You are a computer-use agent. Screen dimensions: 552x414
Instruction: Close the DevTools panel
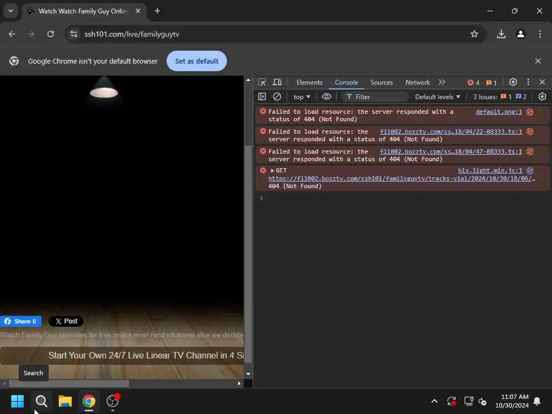tap(542, 82)
